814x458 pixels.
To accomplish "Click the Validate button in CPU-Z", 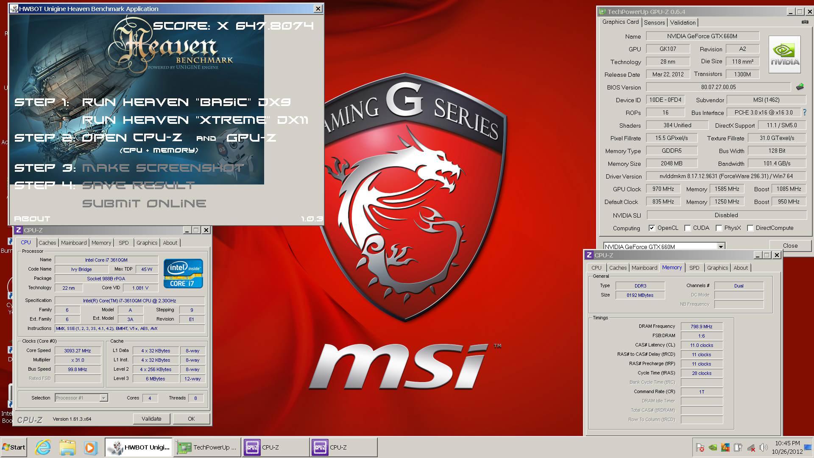I will pyautogui.click(x=151, y=419).
